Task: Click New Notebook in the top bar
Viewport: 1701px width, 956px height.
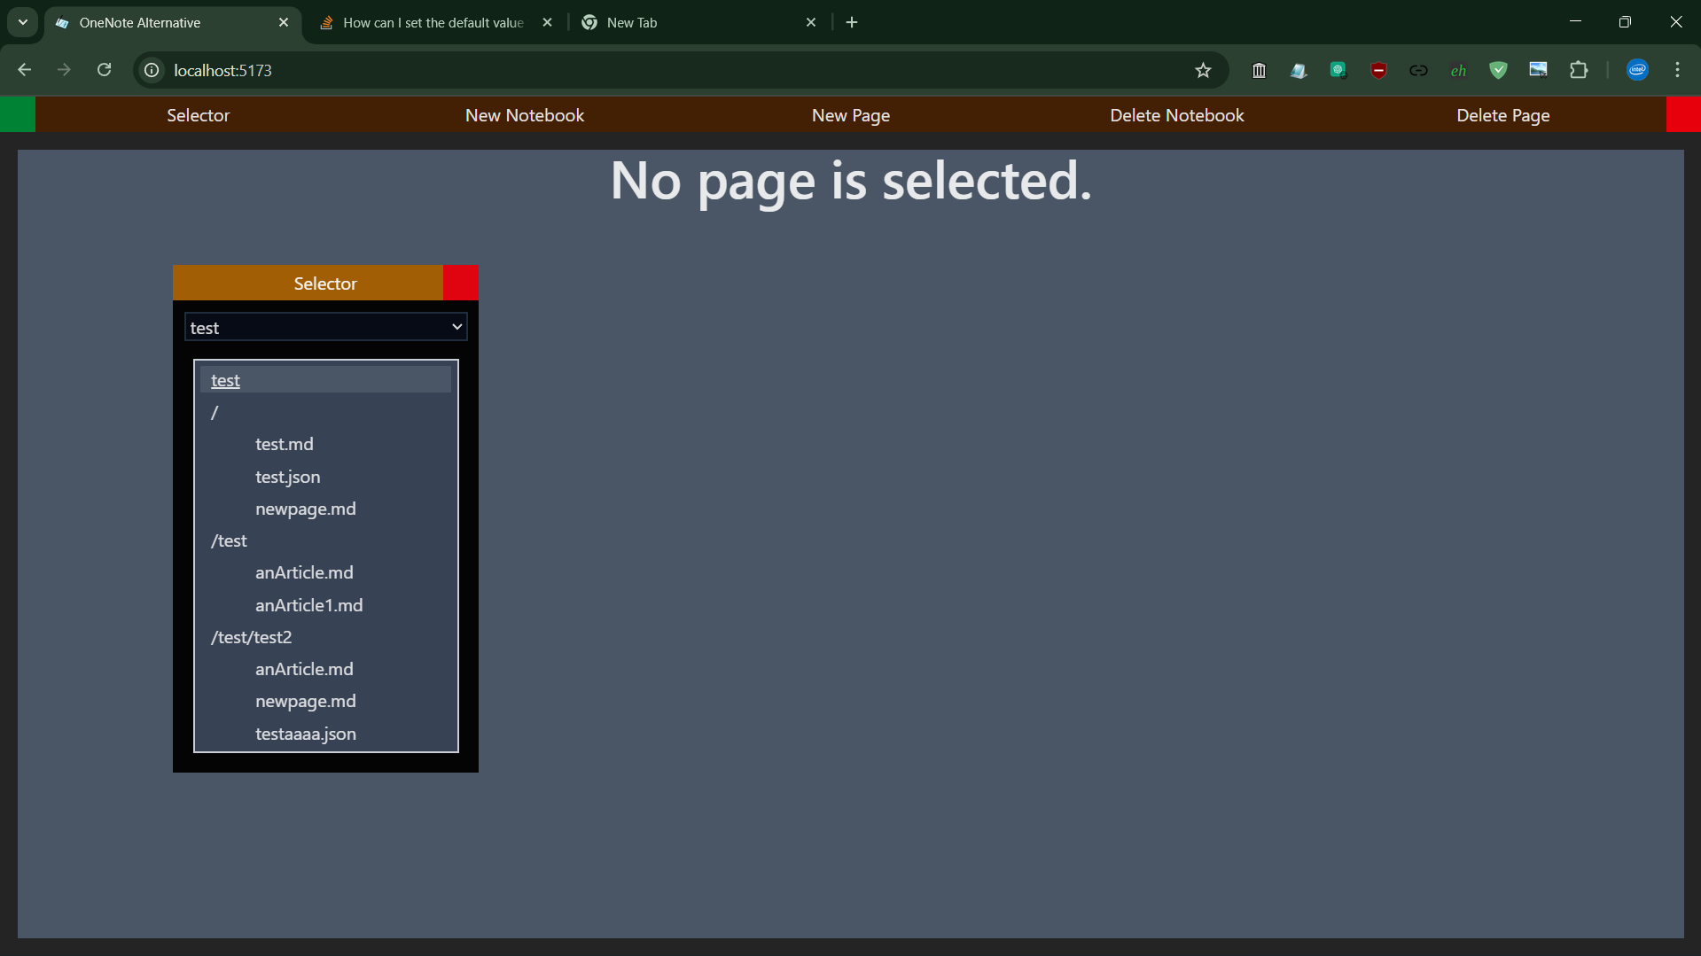Action: click(524, 114)
